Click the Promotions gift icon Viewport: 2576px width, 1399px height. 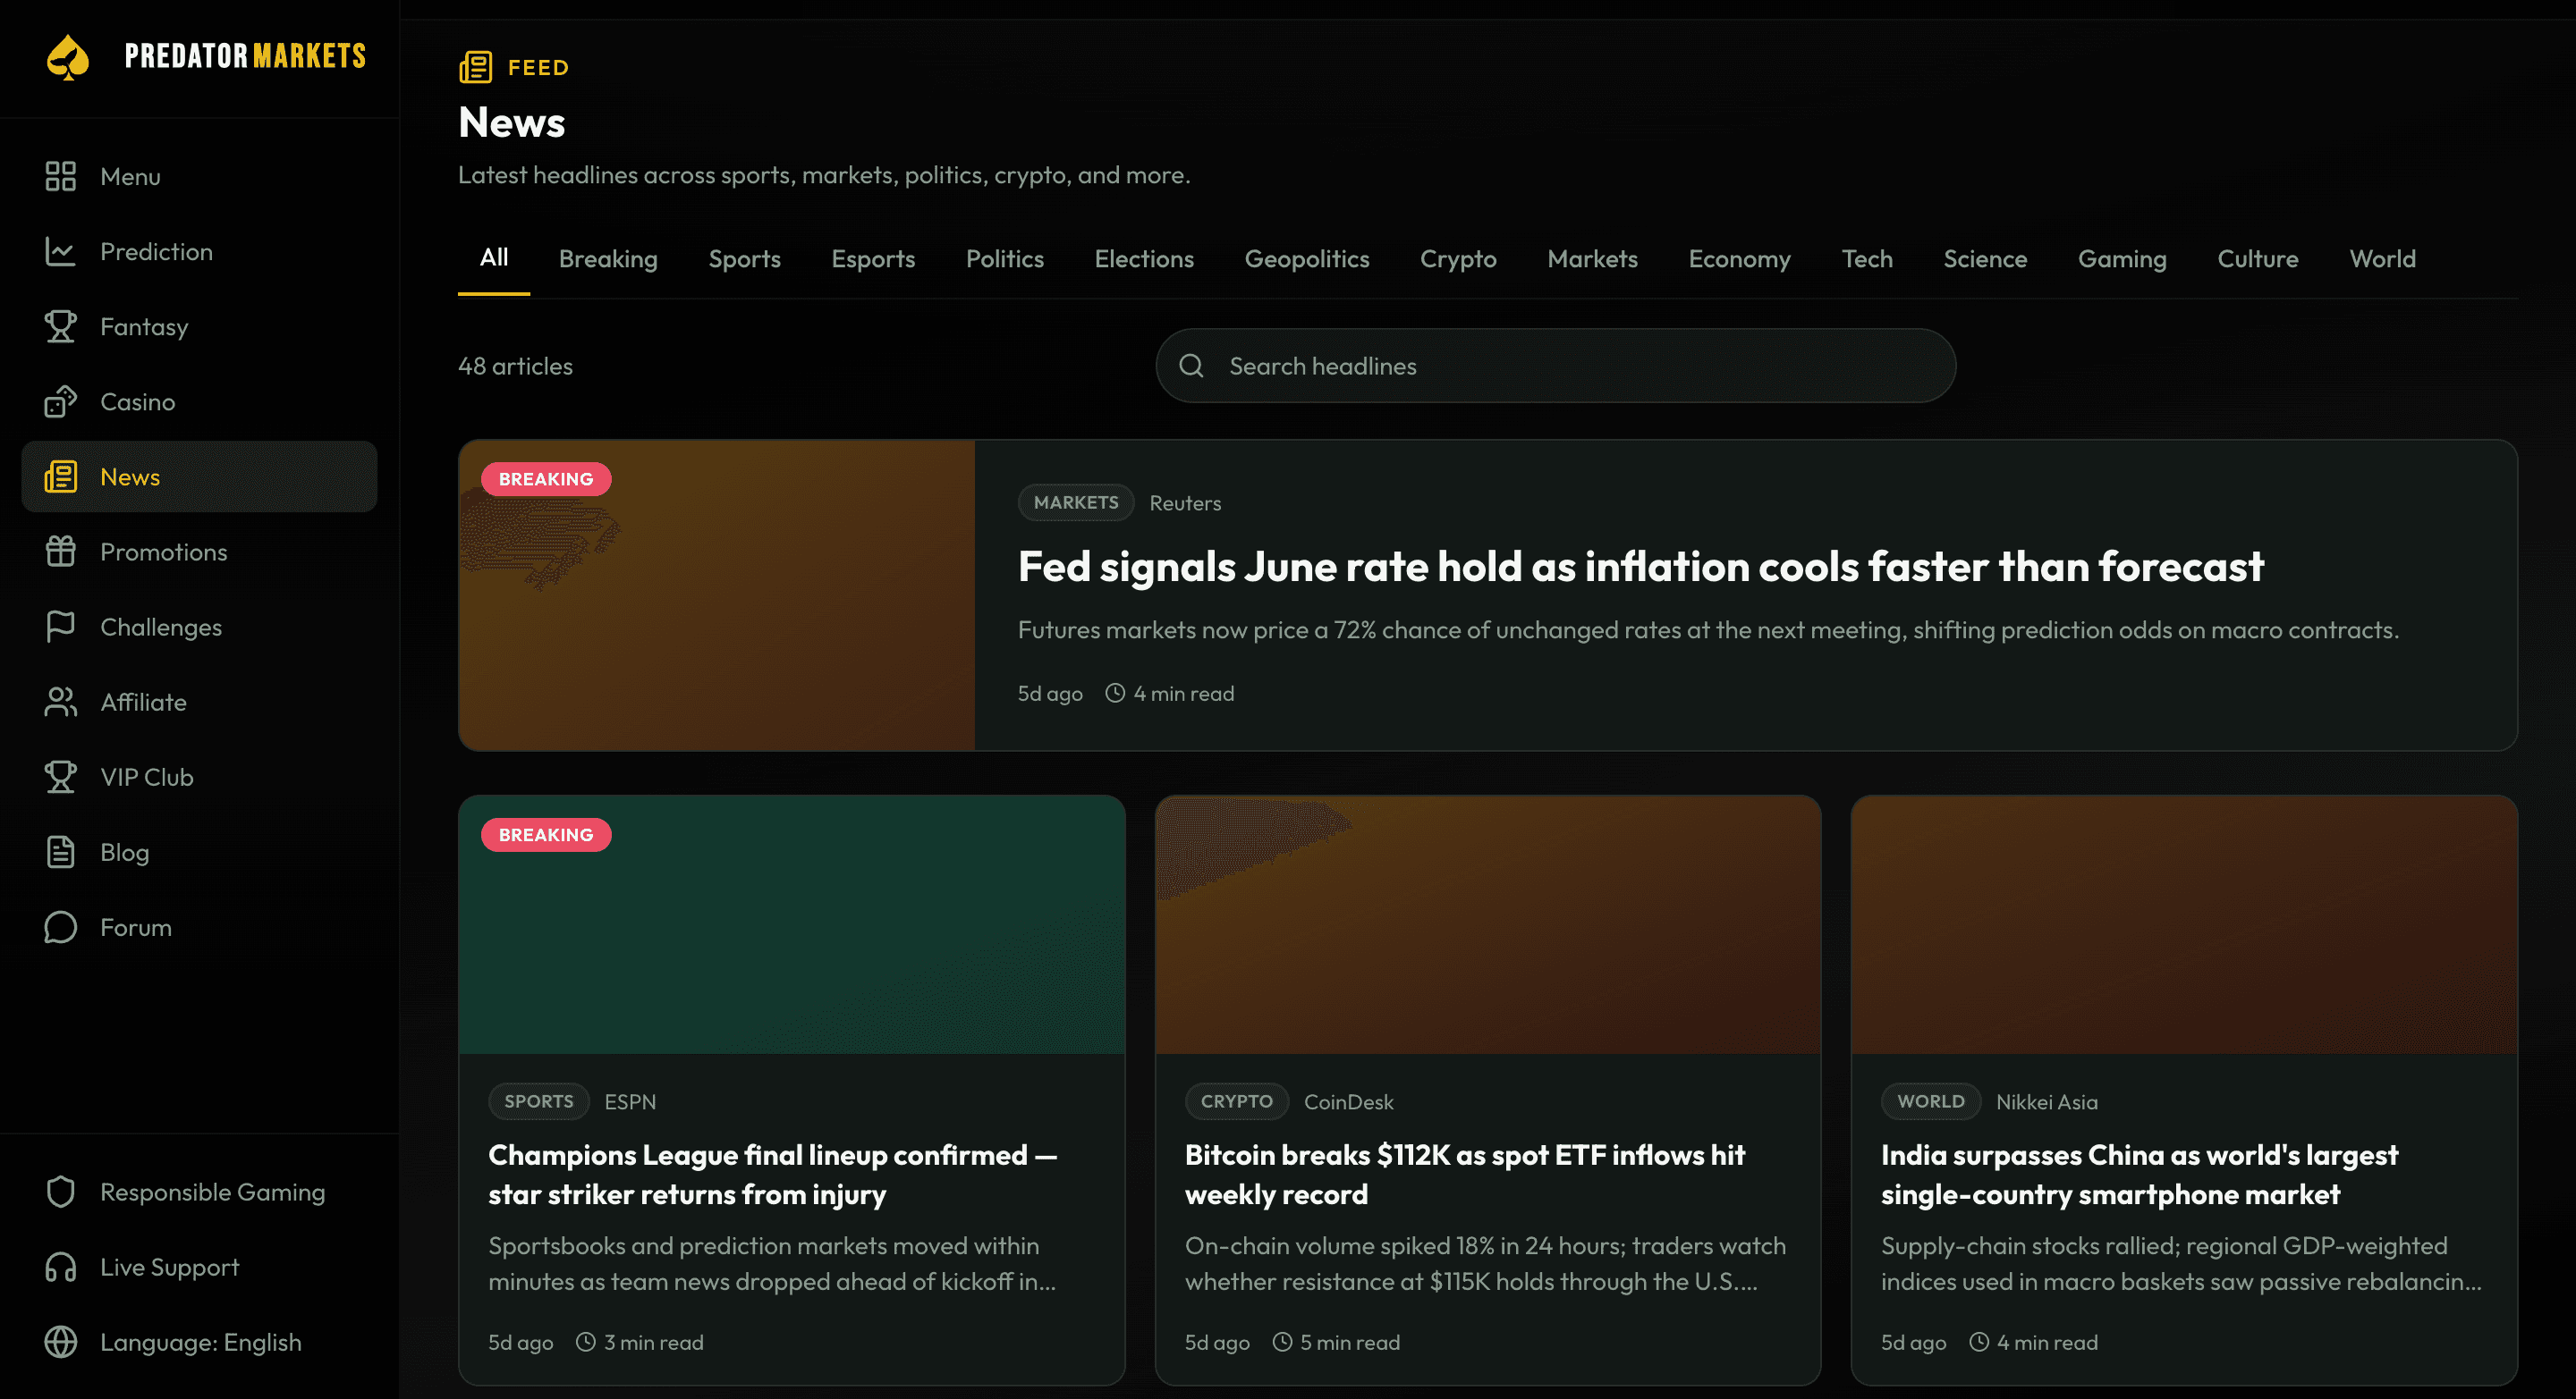[x=61, y=552]
